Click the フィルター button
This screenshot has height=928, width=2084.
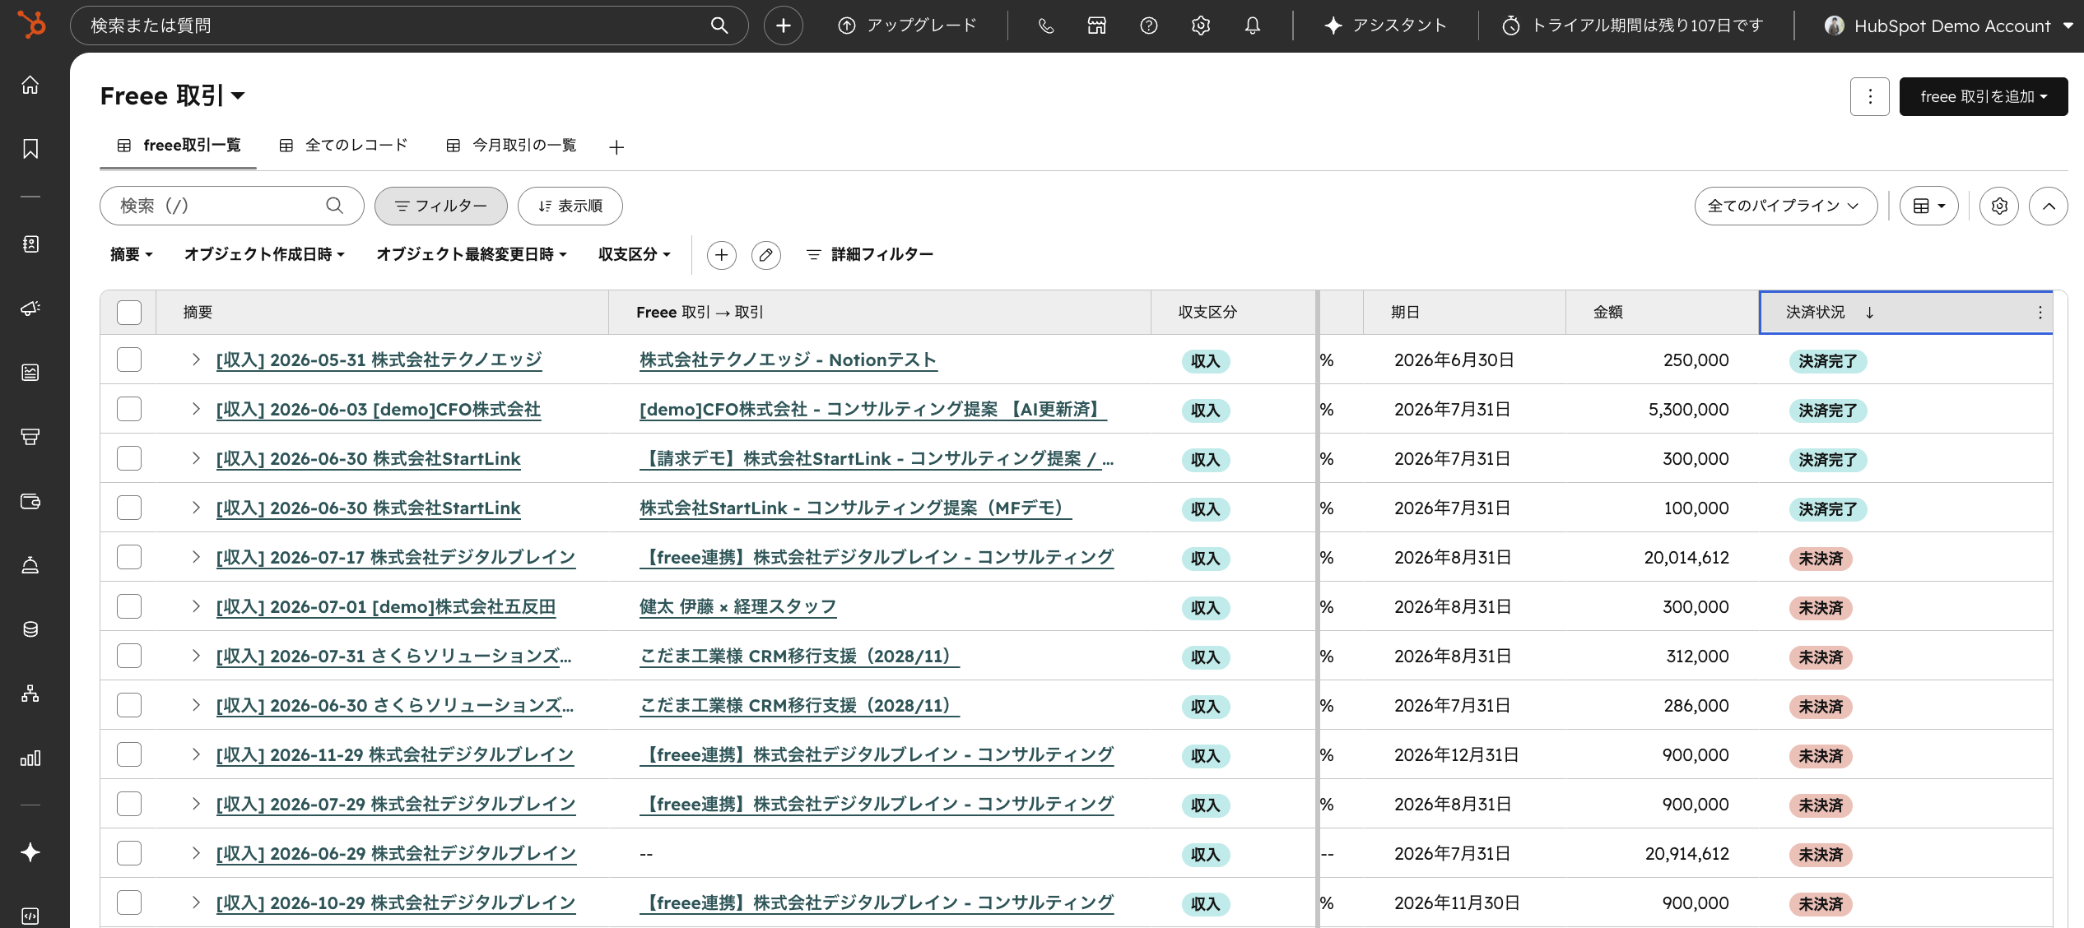441,206
